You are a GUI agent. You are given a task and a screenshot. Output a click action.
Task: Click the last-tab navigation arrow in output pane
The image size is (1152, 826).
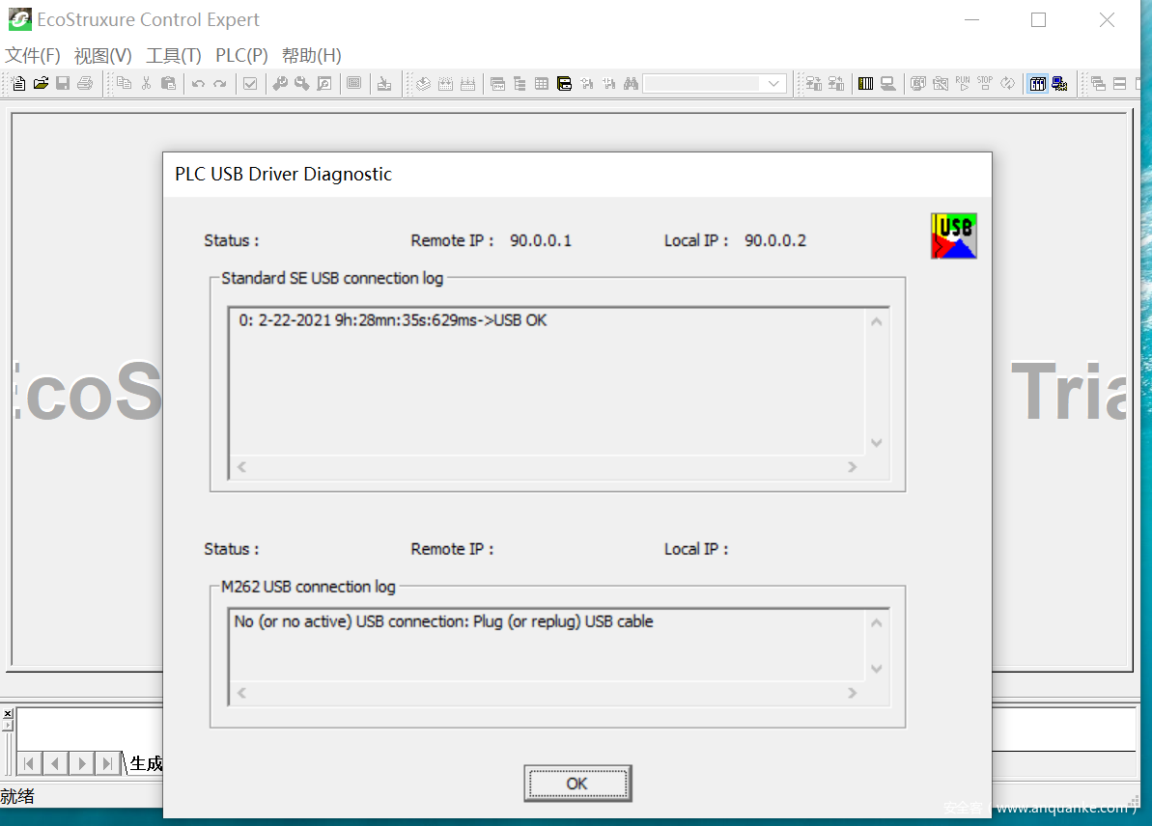point(107,763)
